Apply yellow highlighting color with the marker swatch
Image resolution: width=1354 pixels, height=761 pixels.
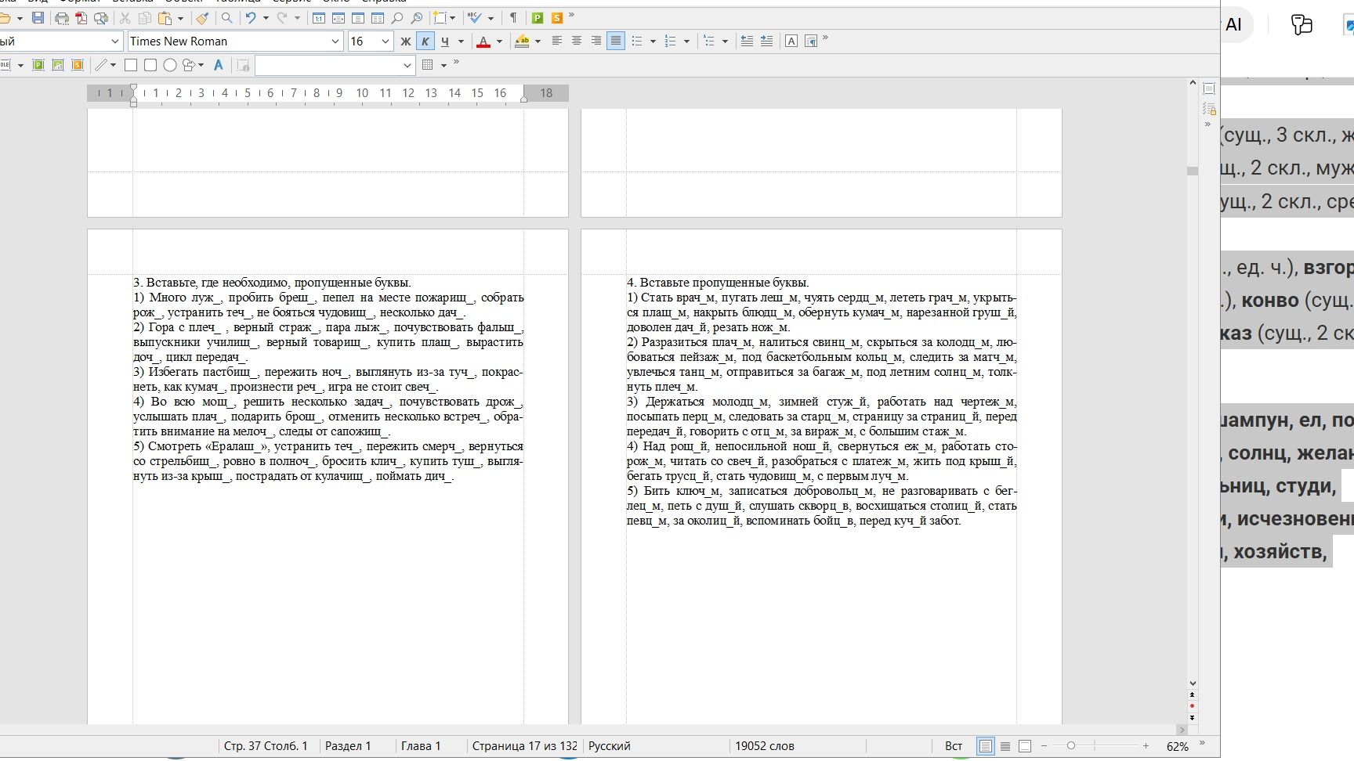tap(522, 41)
